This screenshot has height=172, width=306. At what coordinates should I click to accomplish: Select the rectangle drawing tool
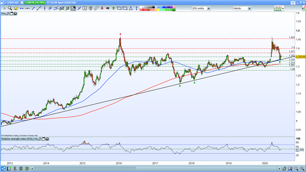pyautogui.click(x=125, y=9)
